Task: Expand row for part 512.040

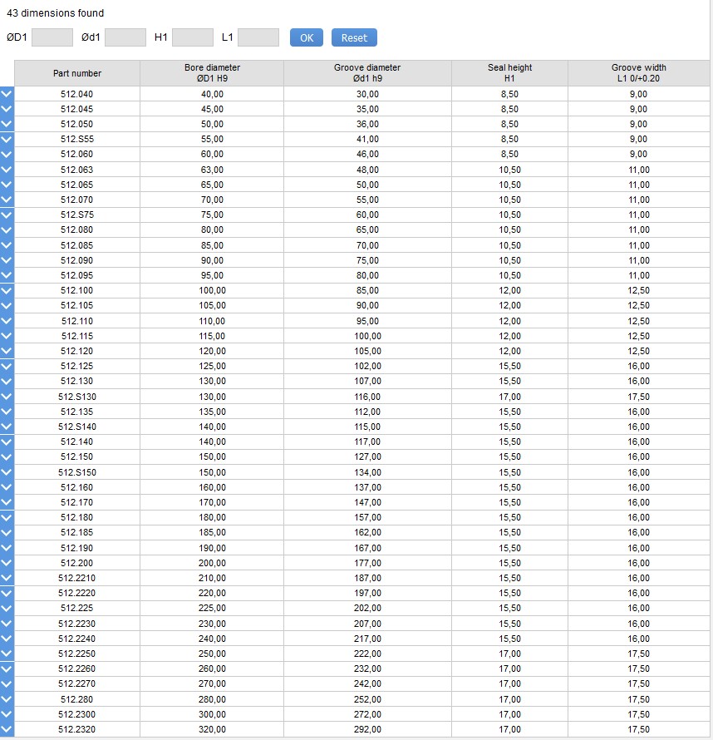Action: pos(7,94)
